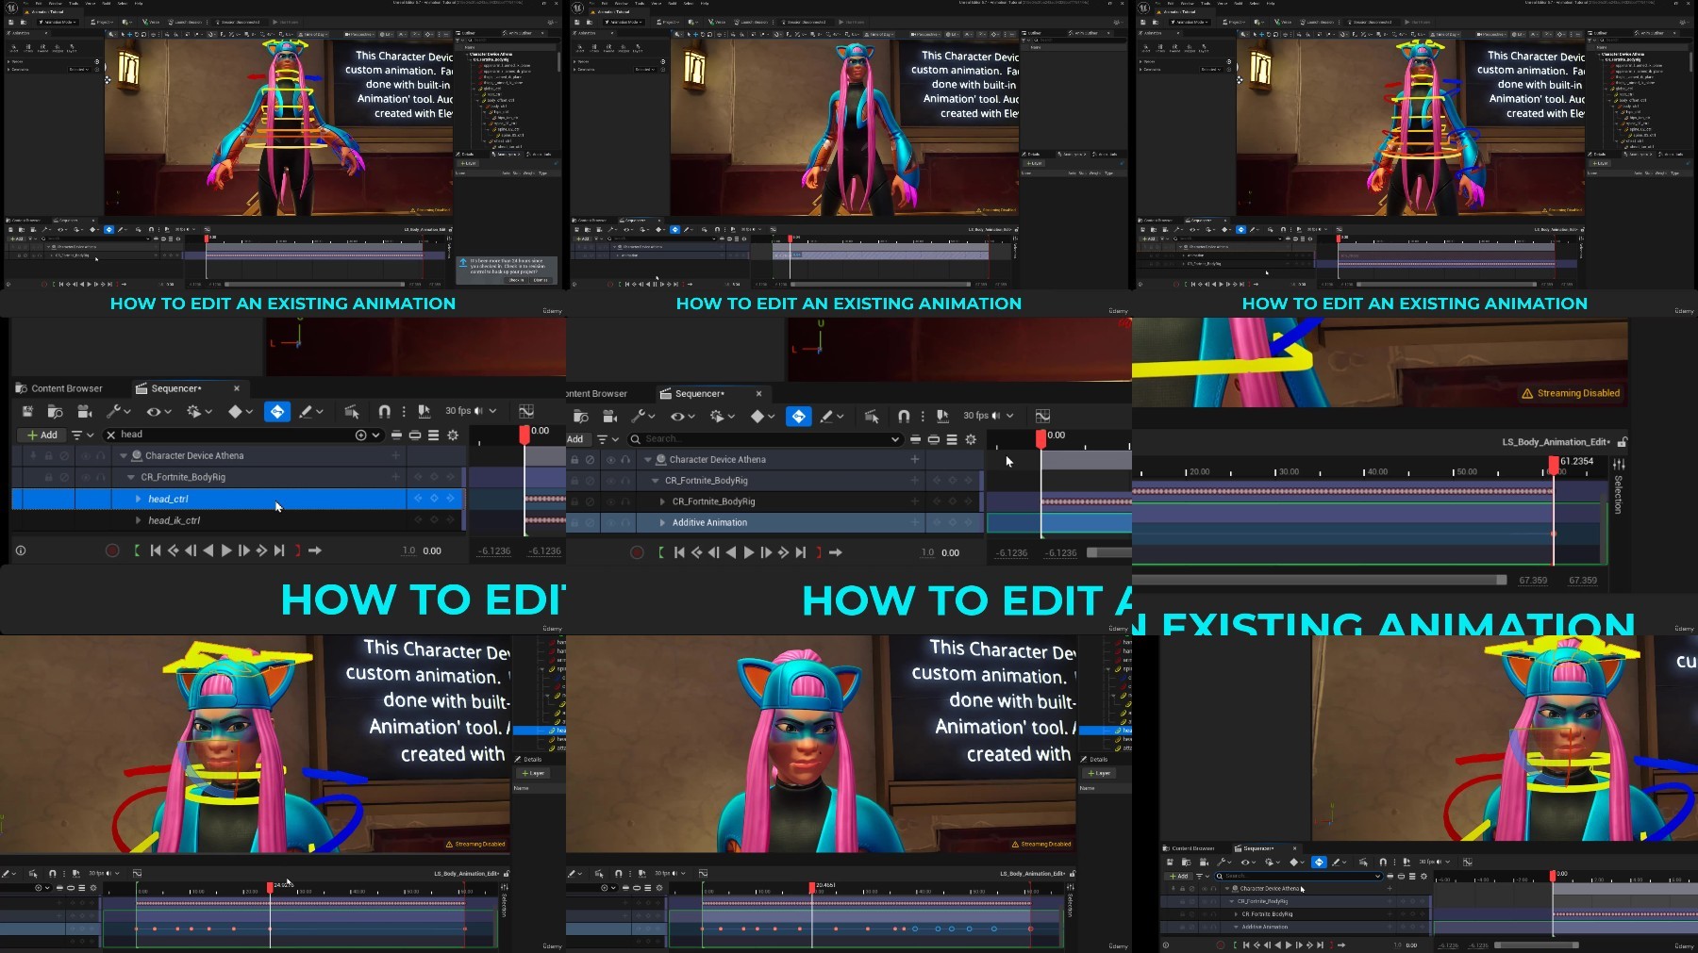The height and width of the screenshot is (953, 1698).
Task: Click diamond Key Options icon in head-filtered Sequencer
Action: click(x=240, y=411)
